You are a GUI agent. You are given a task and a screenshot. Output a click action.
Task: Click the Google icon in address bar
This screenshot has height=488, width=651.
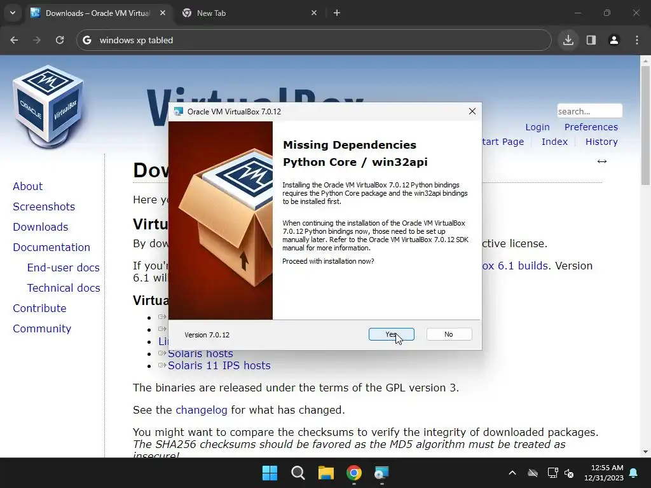click(86, 40)
